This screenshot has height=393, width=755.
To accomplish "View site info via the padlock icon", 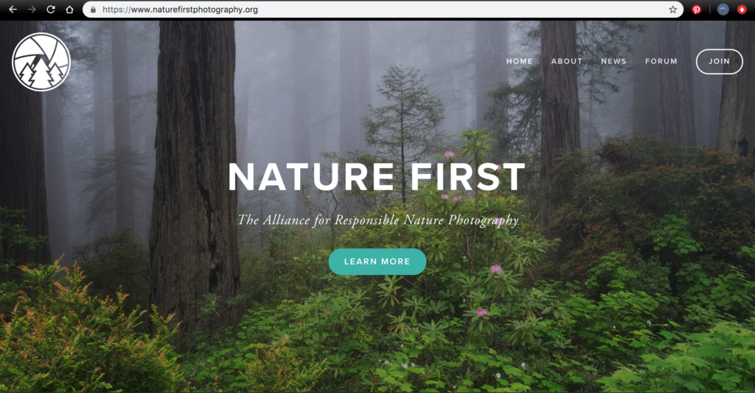I will tap(93, 10).
